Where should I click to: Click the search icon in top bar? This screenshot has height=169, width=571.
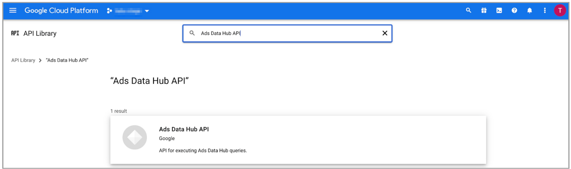[x=469, y=11]
